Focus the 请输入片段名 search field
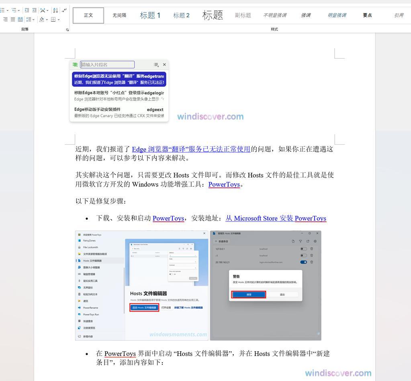The image size is (411, 381). pos(107,65)
